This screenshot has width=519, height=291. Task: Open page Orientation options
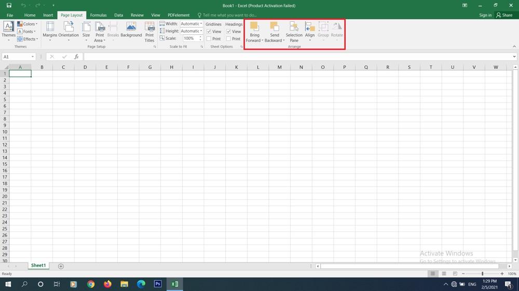click(69, 32)
